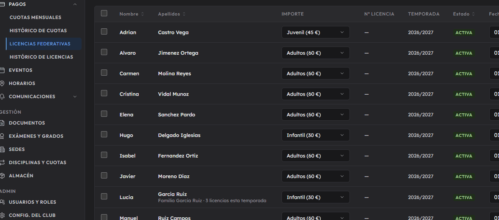The image size is (499, 220).
Task: Open Lucia's Infantil (30 €) importe dropdown
Action: pyautogui.click(x=315, y=197)
